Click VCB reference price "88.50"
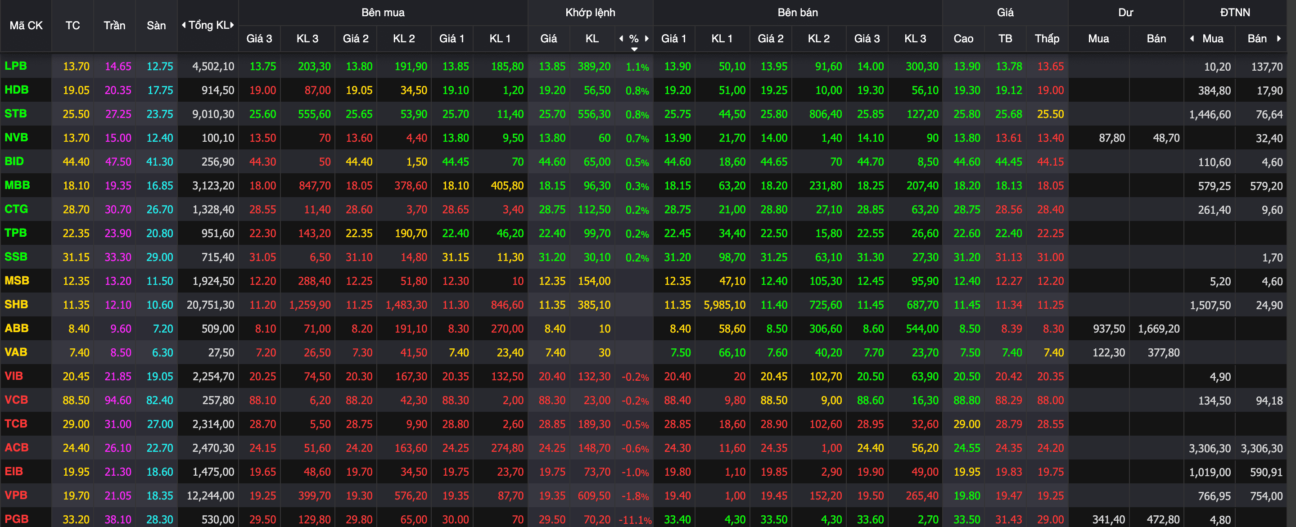The image size is (1296, 527). click(76, 400)
